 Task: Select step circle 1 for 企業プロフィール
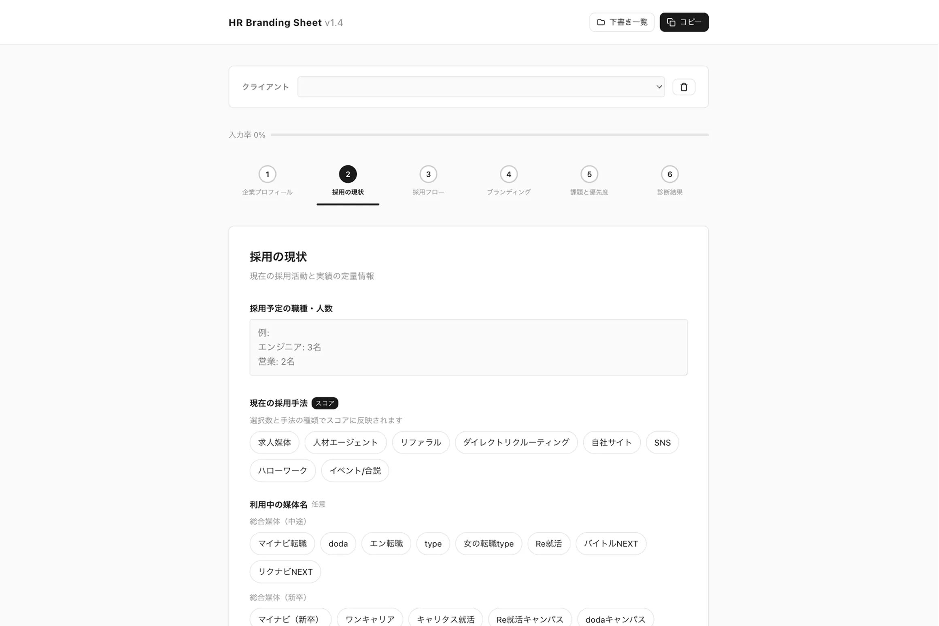[x=267, y=174]
